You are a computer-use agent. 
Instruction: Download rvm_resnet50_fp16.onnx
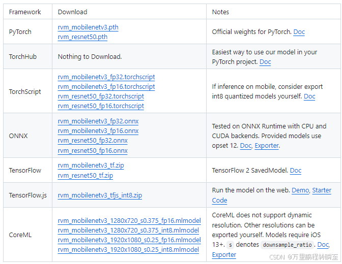pos(93,151)
